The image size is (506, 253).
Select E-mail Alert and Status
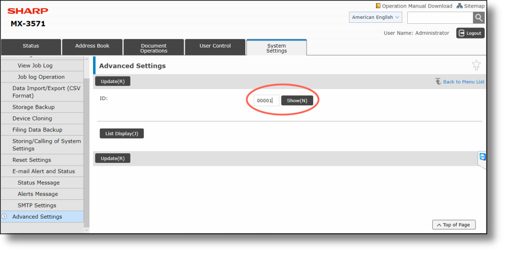(42, 172)
